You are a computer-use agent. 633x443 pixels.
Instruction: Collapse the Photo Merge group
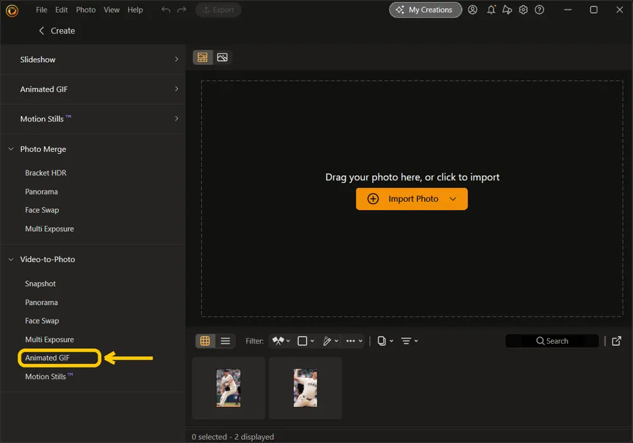[11, 149]
